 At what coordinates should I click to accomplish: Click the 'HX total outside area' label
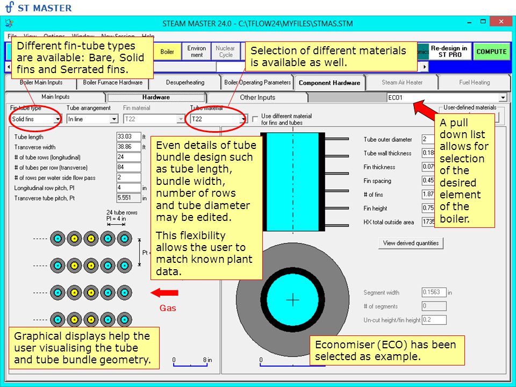point(389,222)
